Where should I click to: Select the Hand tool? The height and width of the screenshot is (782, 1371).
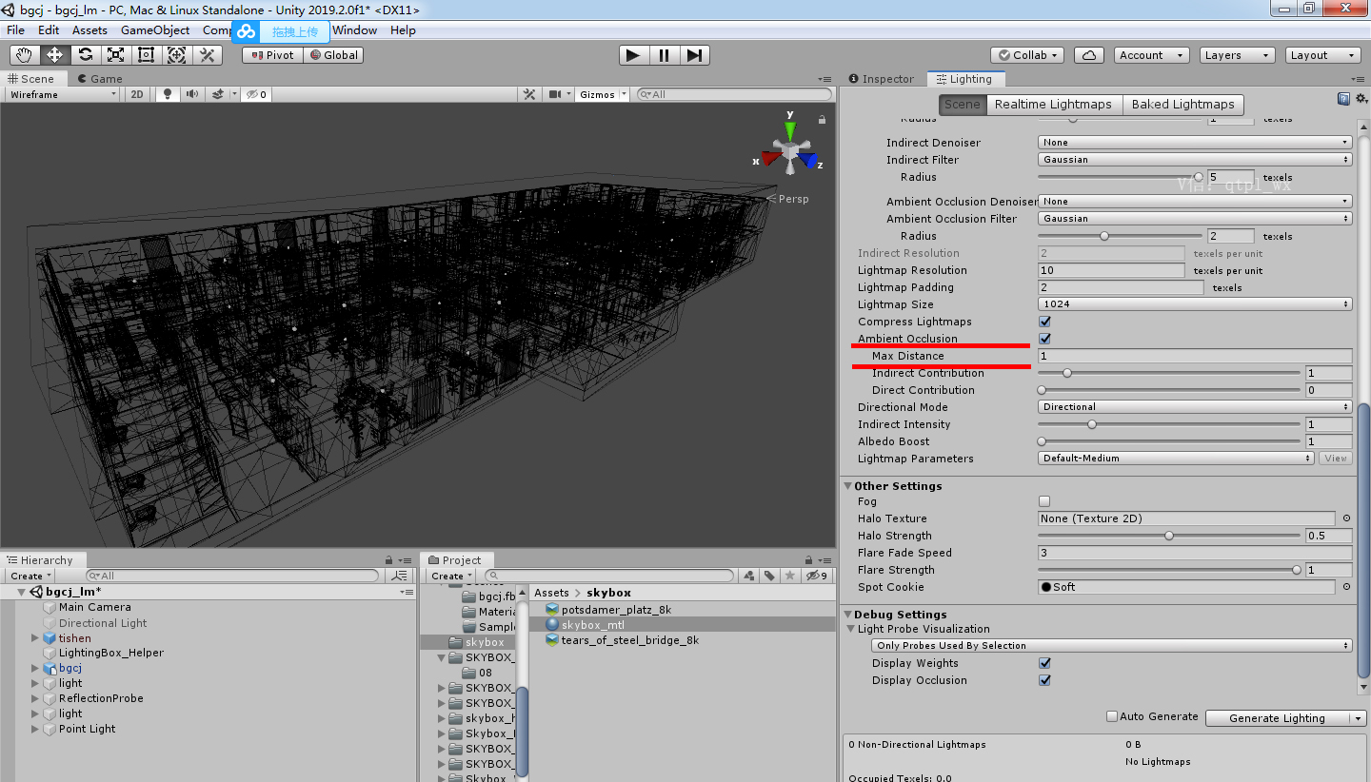coord(24,55)
